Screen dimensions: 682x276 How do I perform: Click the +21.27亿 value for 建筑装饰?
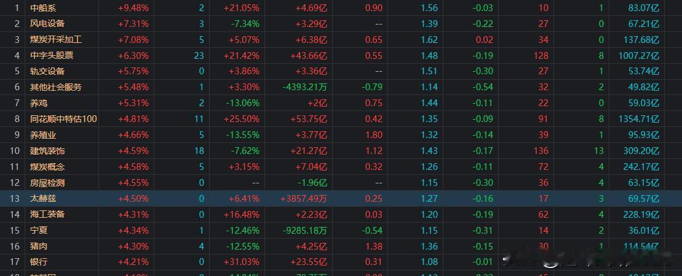[x=308, y=151]
